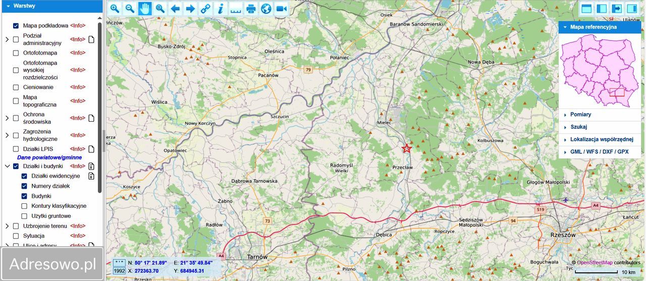
Task: Click the video camera icon
Action: click(x=281, y=9)
